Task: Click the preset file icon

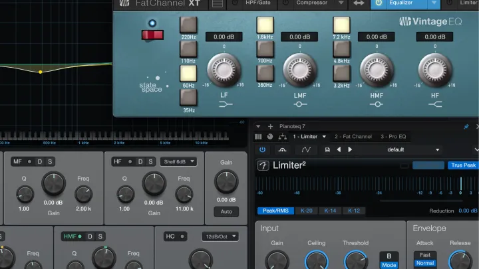Action: pos(327,149)
